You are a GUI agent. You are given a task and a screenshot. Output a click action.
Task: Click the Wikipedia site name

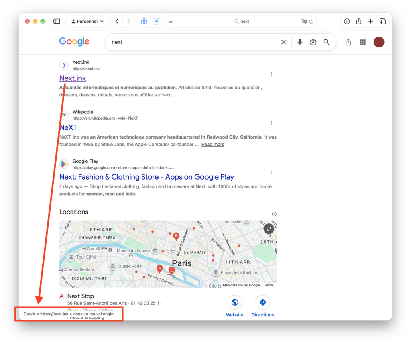click(x=83, y=112)
